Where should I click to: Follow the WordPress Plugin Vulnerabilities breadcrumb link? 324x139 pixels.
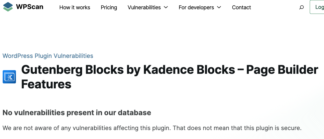coord(48,56)
